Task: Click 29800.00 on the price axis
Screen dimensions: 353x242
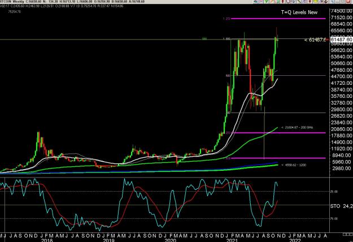Action: [342, 109]
